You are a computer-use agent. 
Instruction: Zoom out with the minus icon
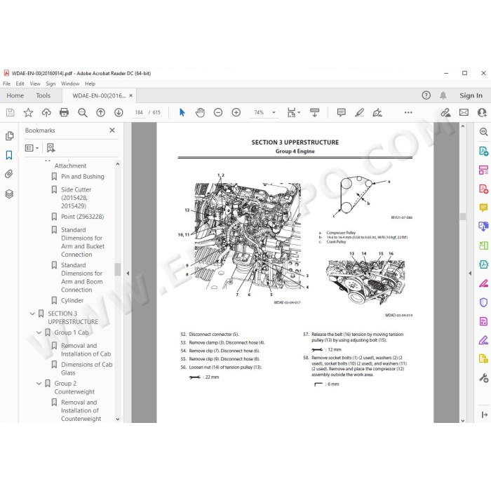(x=218, y=112)
